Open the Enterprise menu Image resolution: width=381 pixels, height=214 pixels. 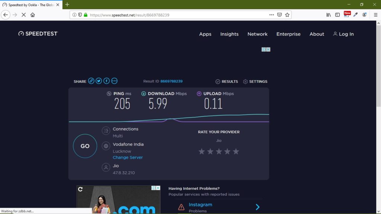(288, 34)
